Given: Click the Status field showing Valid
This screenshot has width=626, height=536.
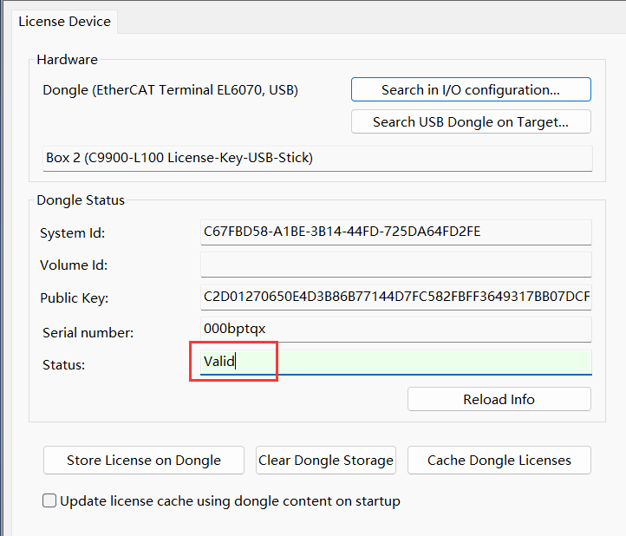Looking at the screenshot, I should [x=396, y=363].
